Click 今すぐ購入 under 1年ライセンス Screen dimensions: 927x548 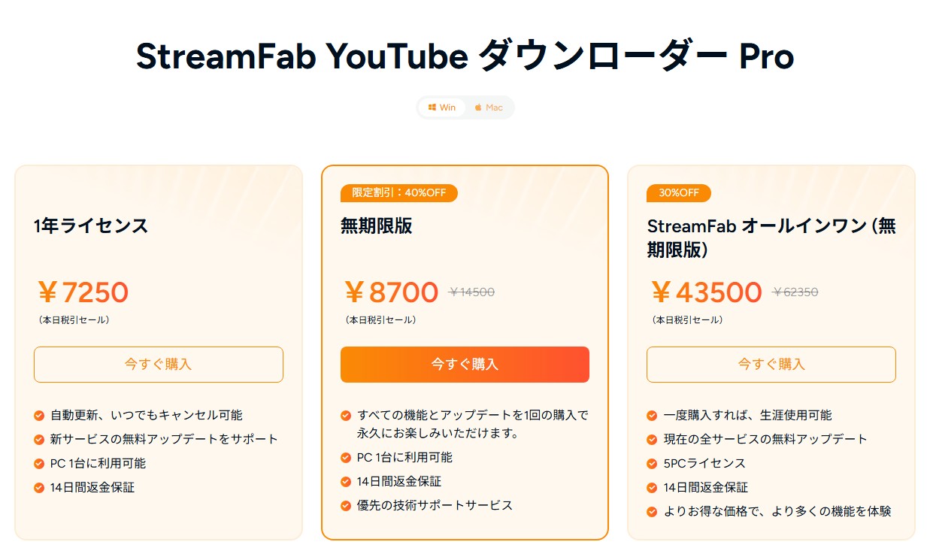158,365
